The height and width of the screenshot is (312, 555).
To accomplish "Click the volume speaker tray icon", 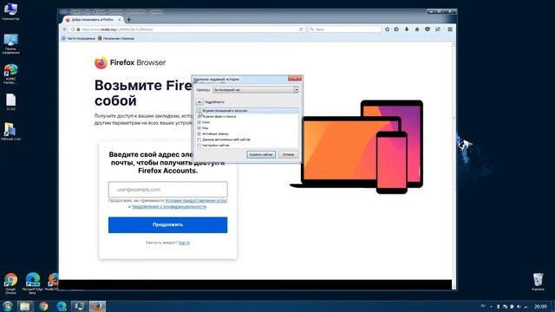I will coord(519,307).
